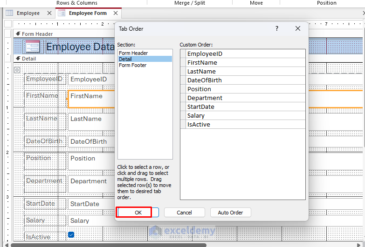Screen dimensions: 365x247
Task: Click the form logo icon in header
Action: click(33, 47)
